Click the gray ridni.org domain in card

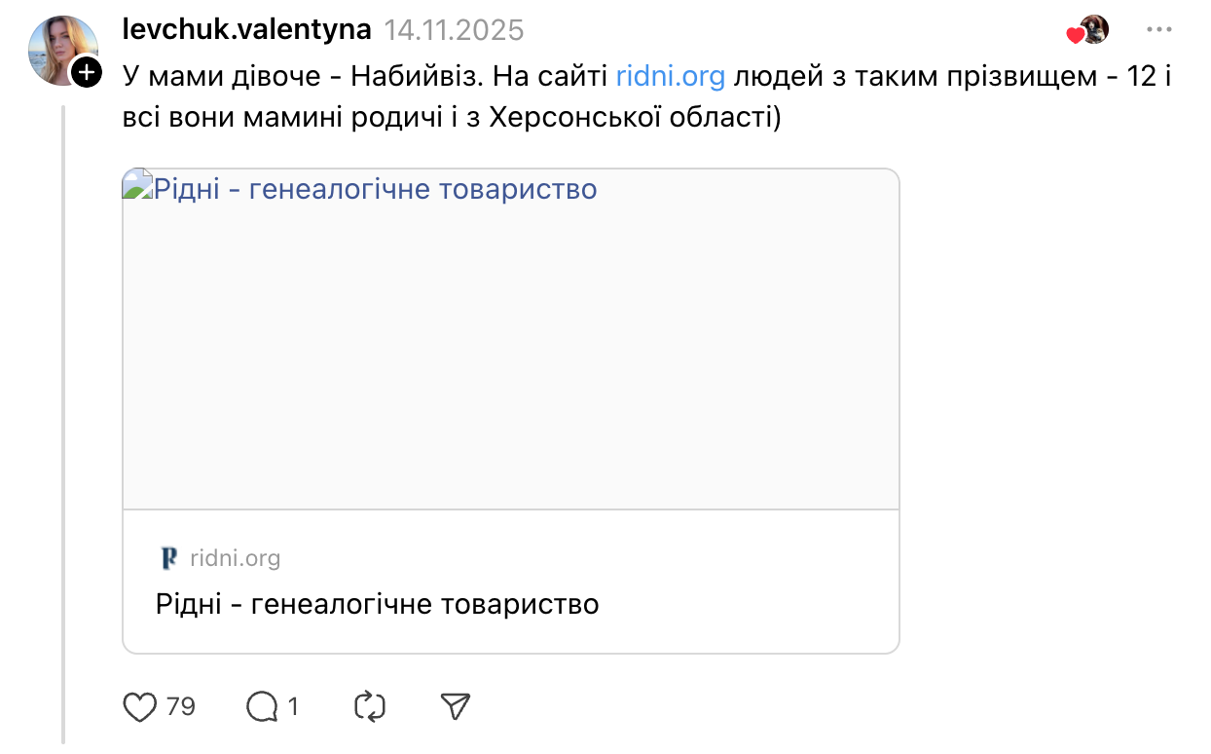click(235, 558)
